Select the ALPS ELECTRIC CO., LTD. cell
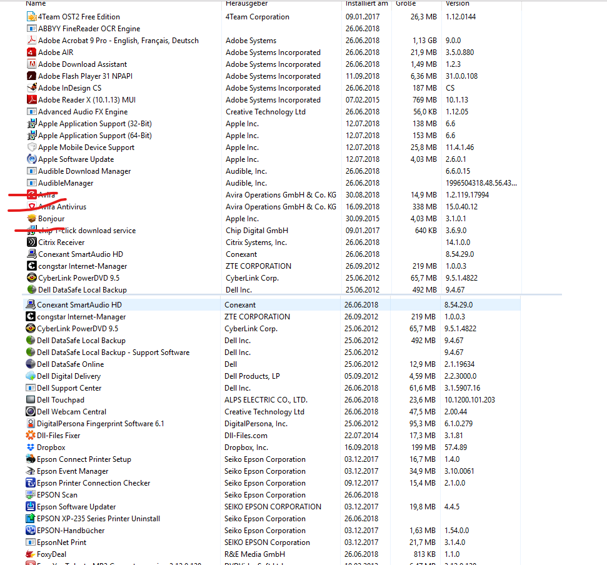This screenshot has width=607, height=565. coord(266,400)
